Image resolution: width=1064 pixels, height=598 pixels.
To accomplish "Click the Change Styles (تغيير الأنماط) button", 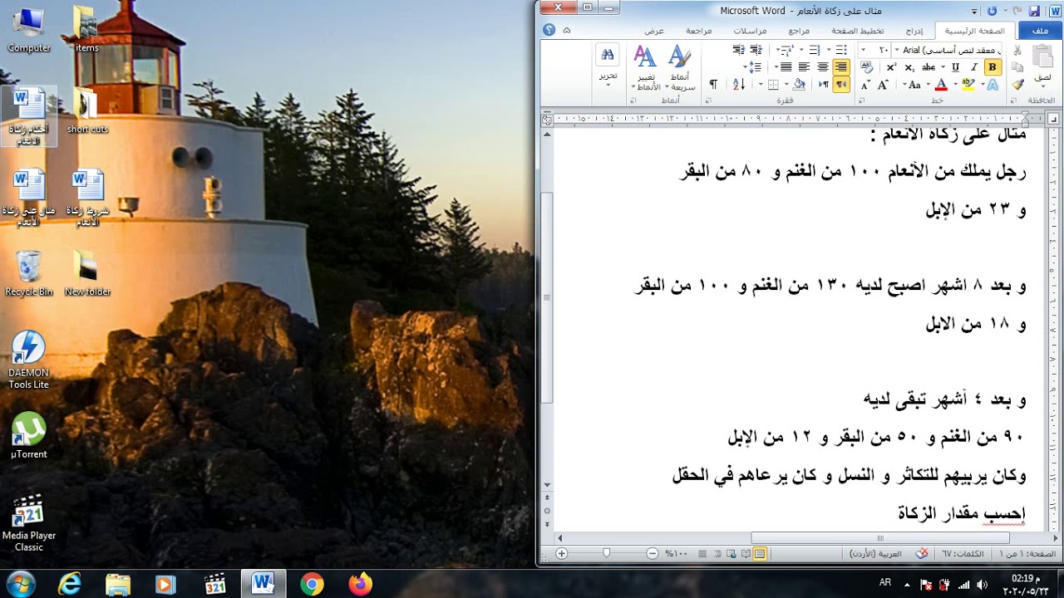I will [x=645, y=67].
